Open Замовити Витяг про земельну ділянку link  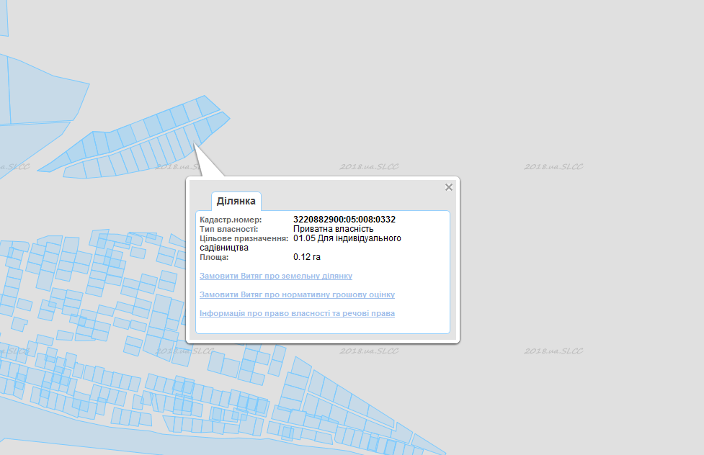point(276,276)
